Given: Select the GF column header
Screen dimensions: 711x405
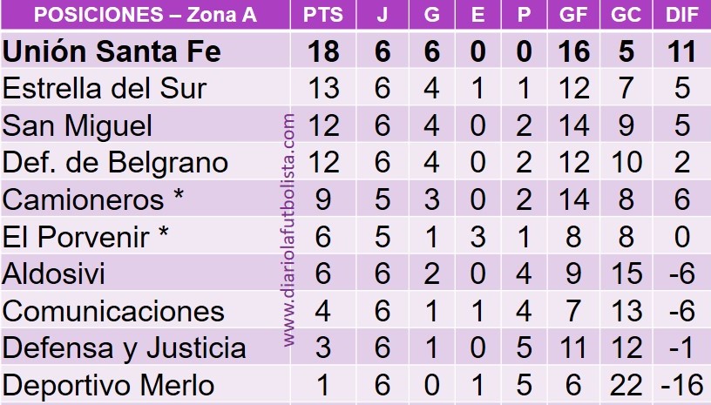Looking at the screenshot, I should coord(573,15).
